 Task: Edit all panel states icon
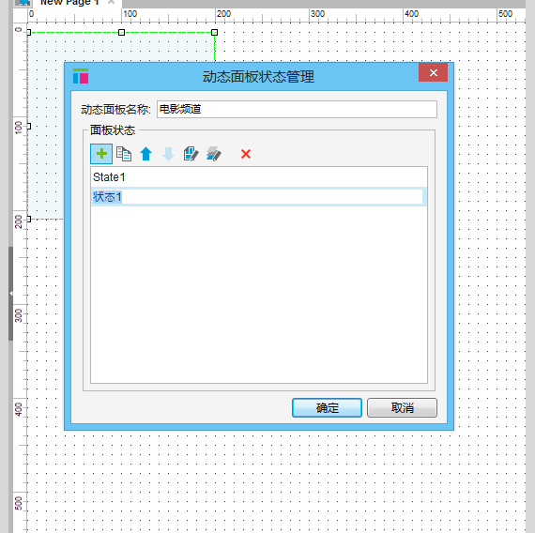point(214,154)
